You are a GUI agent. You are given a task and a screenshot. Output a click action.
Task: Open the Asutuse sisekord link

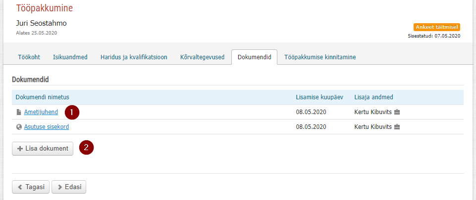pos(47,127)
